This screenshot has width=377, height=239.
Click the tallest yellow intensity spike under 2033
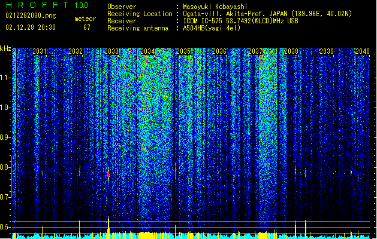(108, 227)
